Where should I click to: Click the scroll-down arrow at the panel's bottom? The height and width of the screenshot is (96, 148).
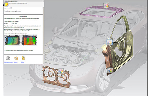pos(43,63)
